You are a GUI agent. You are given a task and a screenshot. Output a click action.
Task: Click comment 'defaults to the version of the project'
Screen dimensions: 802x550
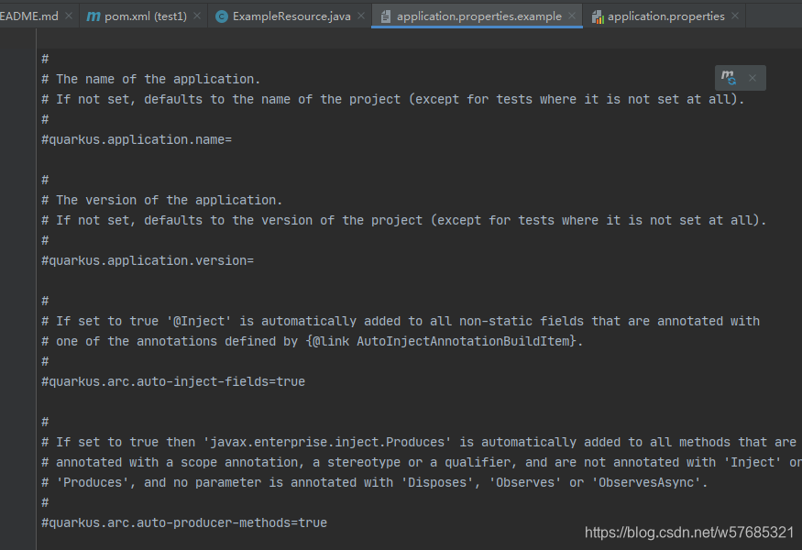click(x=283, y=221)
